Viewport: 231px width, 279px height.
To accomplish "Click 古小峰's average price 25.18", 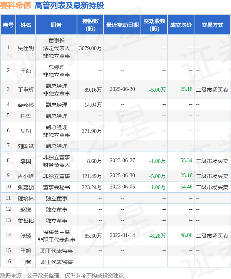I will [186, 176].
